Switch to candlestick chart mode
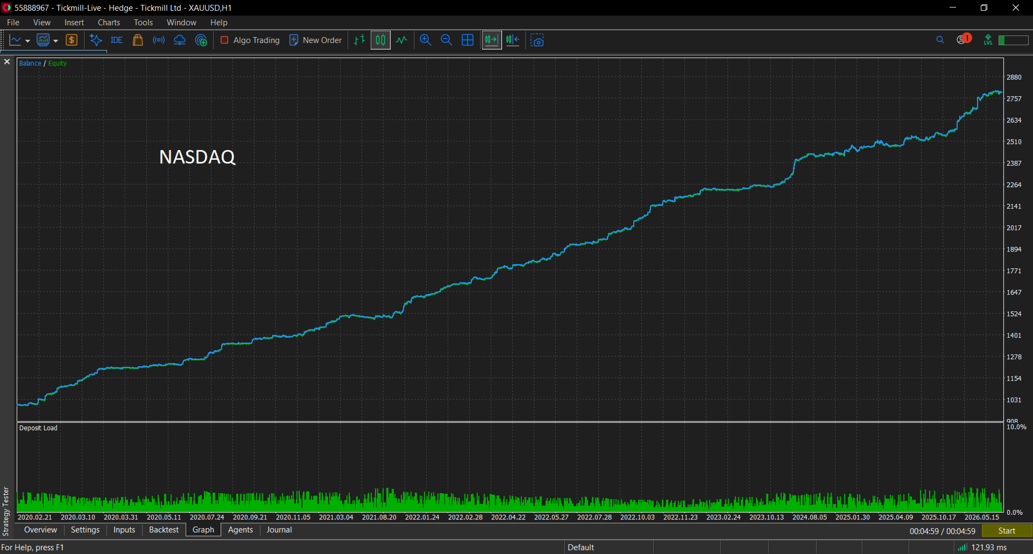 coord(380,40)
